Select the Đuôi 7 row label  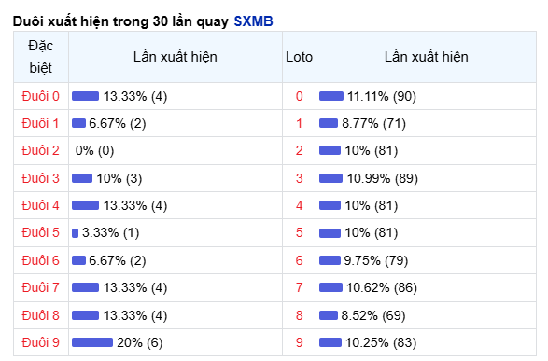40,287
